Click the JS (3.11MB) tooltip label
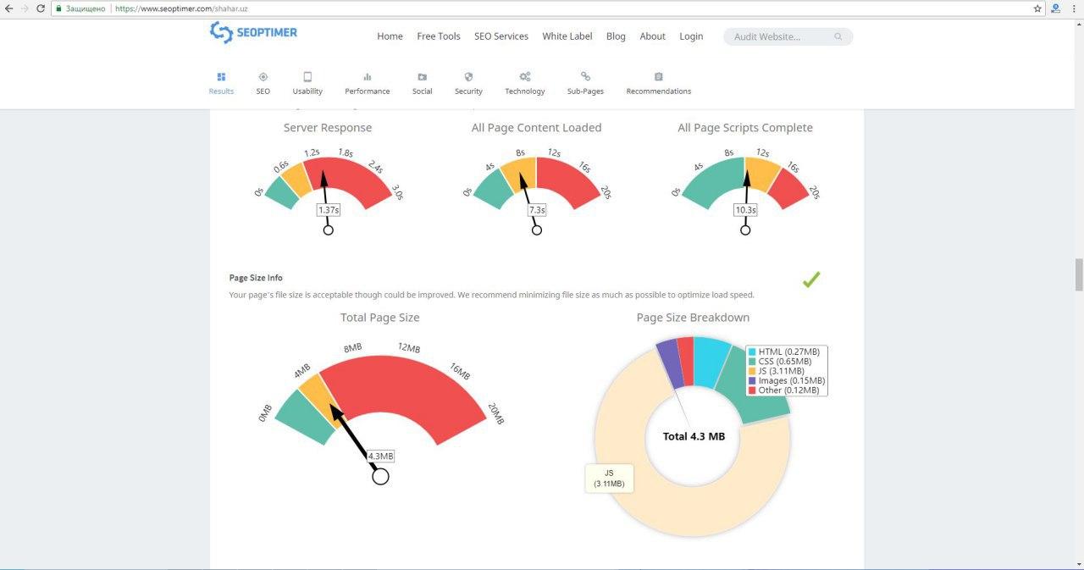Image resolution: width=1084 pixels, height=570 pixels. pyautogui.click(x=609, y=478)
